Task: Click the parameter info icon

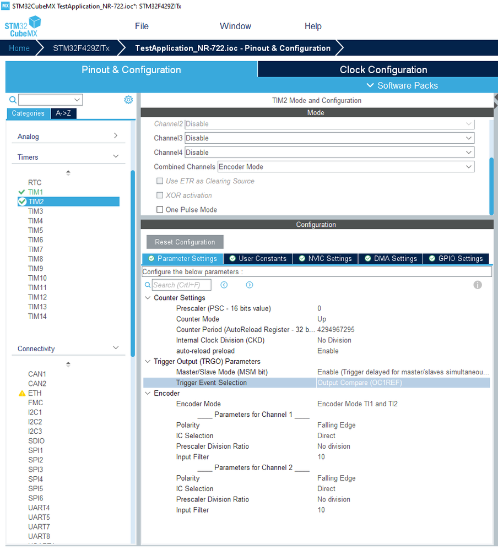Action: coord(478,285)
